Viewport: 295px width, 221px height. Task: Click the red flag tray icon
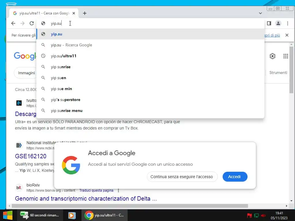click(x=249, y=215)
